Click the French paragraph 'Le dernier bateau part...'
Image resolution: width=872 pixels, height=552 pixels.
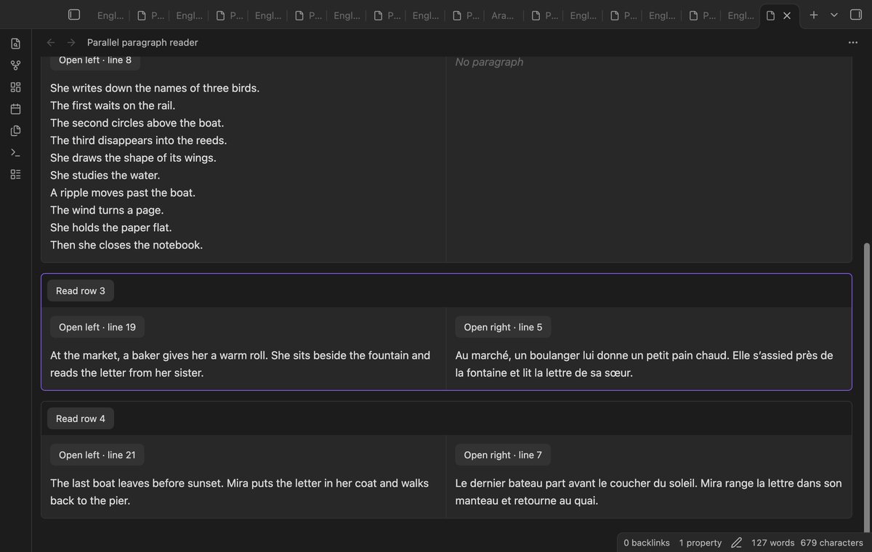[648, 492]
